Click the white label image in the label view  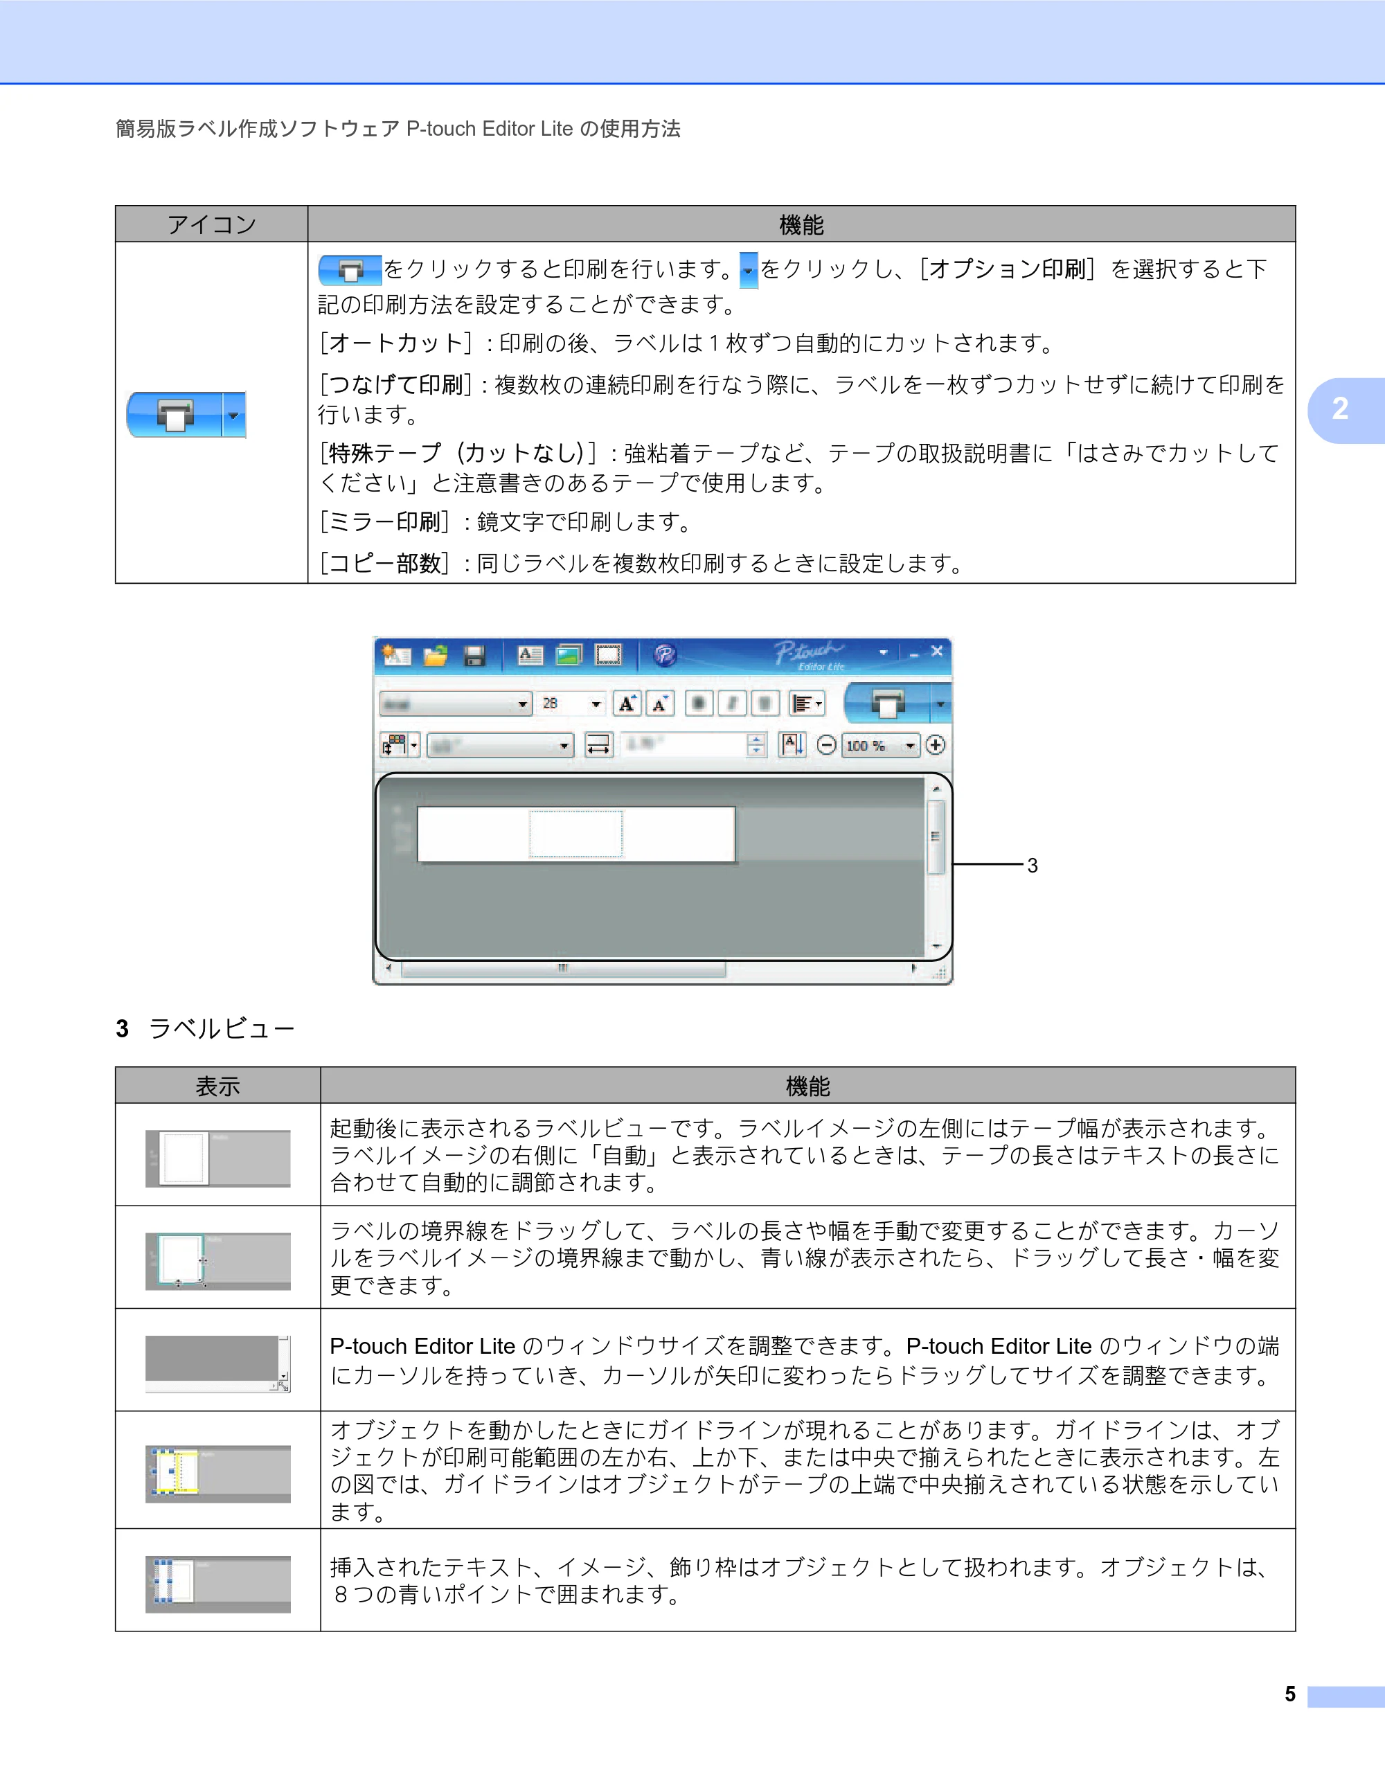(x=576, y=834)
